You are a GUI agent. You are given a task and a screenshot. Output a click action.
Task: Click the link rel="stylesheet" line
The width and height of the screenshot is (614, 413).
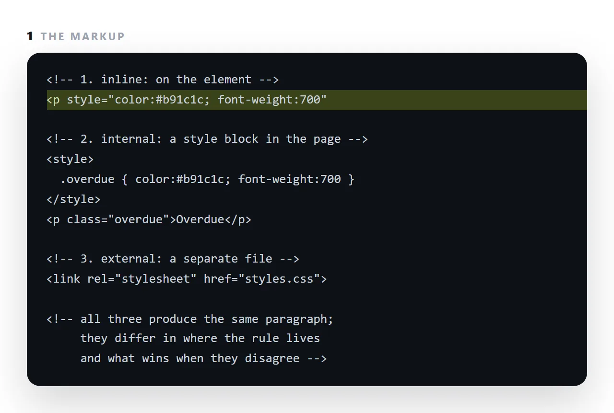click(x=187, y=279)
